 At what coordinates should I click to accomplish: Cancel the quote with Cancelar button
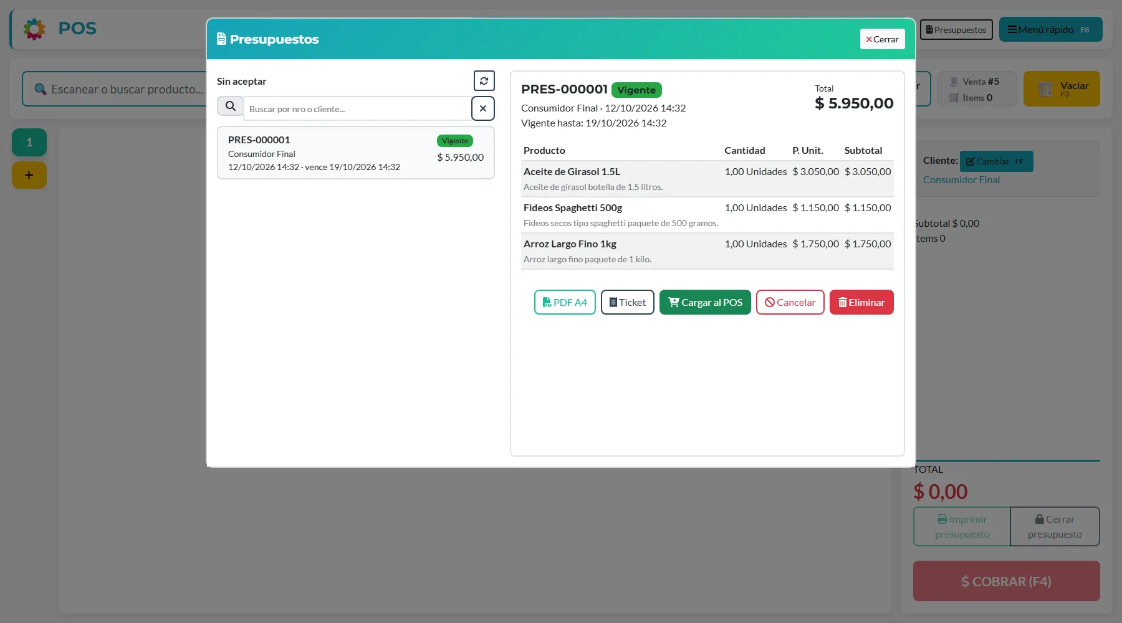pos(790,302)
